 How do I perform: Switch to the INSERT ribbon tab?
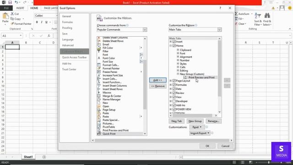click(x=20, y=8)
